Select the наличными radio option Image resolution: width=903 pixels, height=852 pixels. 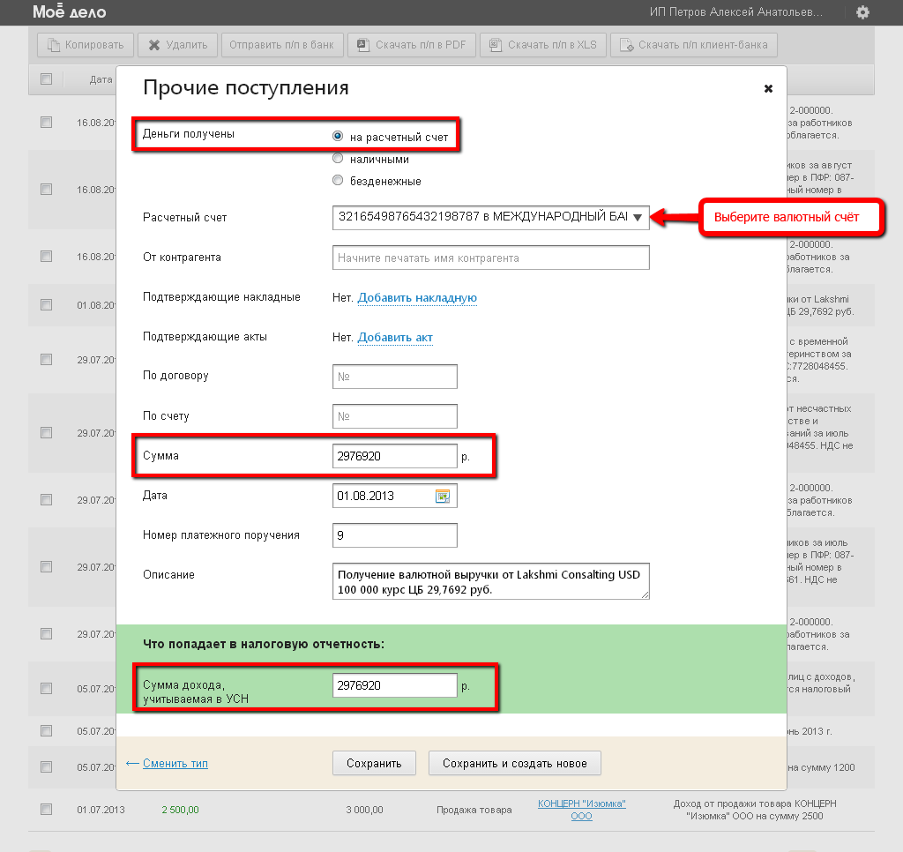point(338,159)
